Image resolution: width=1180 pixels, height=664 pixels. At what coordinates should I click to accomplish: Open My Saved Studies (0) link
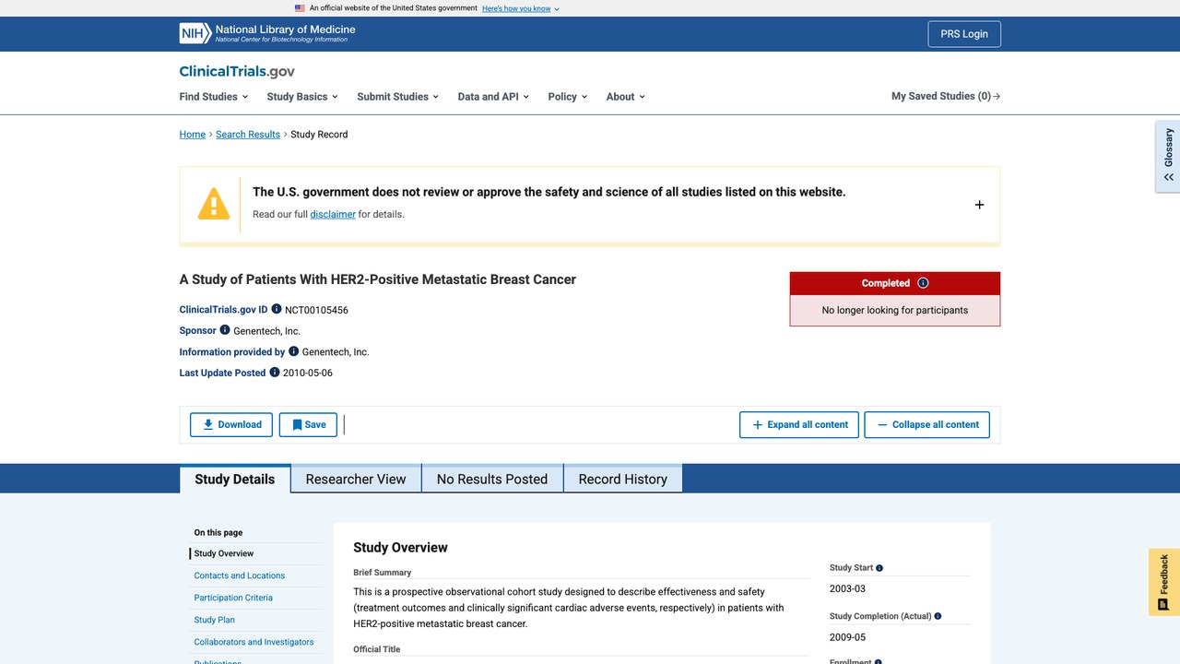(946, 96)
